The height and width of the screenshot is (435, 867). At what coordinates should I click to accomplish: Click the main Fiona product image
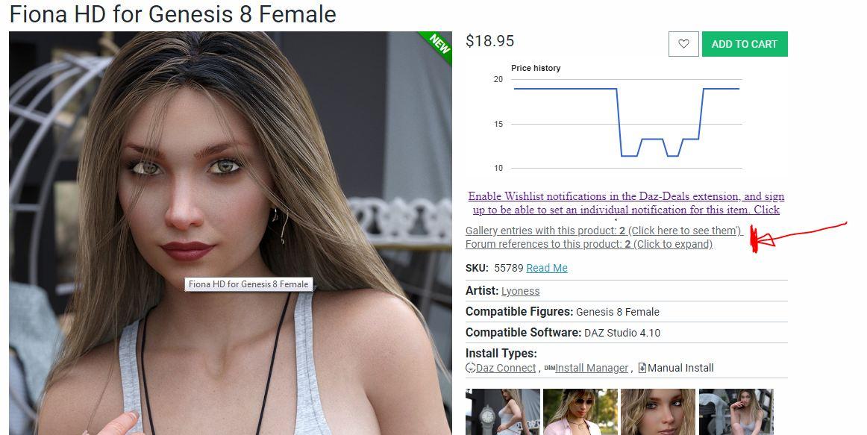(x=230, y=233)
